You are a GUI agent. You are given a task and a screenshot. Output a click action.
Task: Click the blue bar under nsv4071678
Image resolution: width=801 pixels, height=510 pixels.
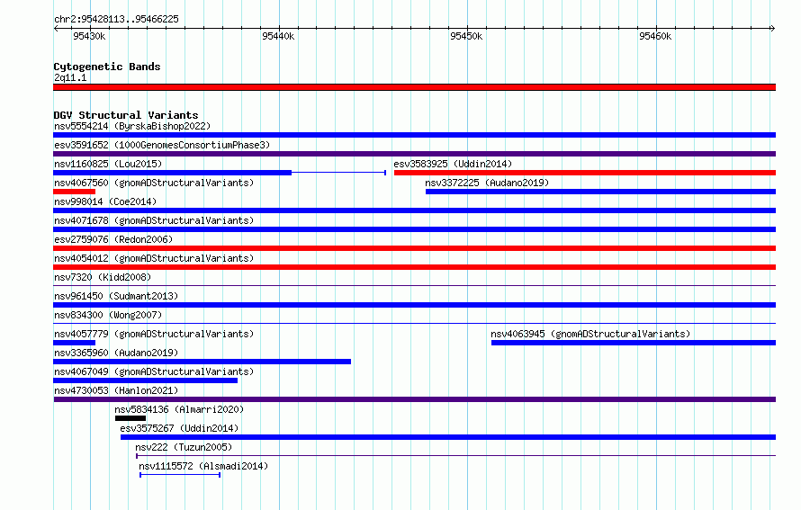pyautogui.click(x=414, y=229)
